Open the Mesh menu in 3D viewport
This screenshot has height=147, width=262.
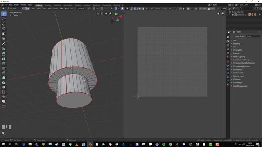coord(50,9)
